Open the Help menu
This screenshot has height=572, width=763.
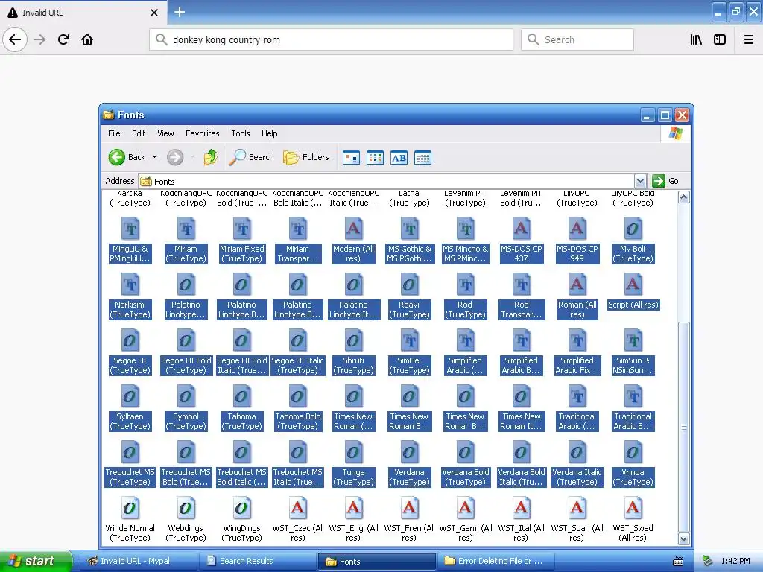(269, 133)
